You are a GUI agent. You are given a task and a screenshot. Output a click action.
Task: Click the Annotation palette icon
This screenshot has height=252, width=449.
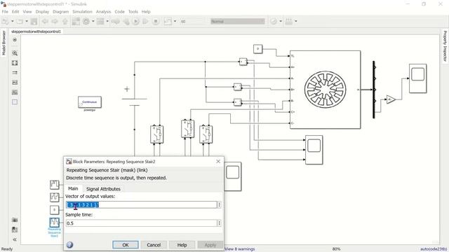pos(15,83)
